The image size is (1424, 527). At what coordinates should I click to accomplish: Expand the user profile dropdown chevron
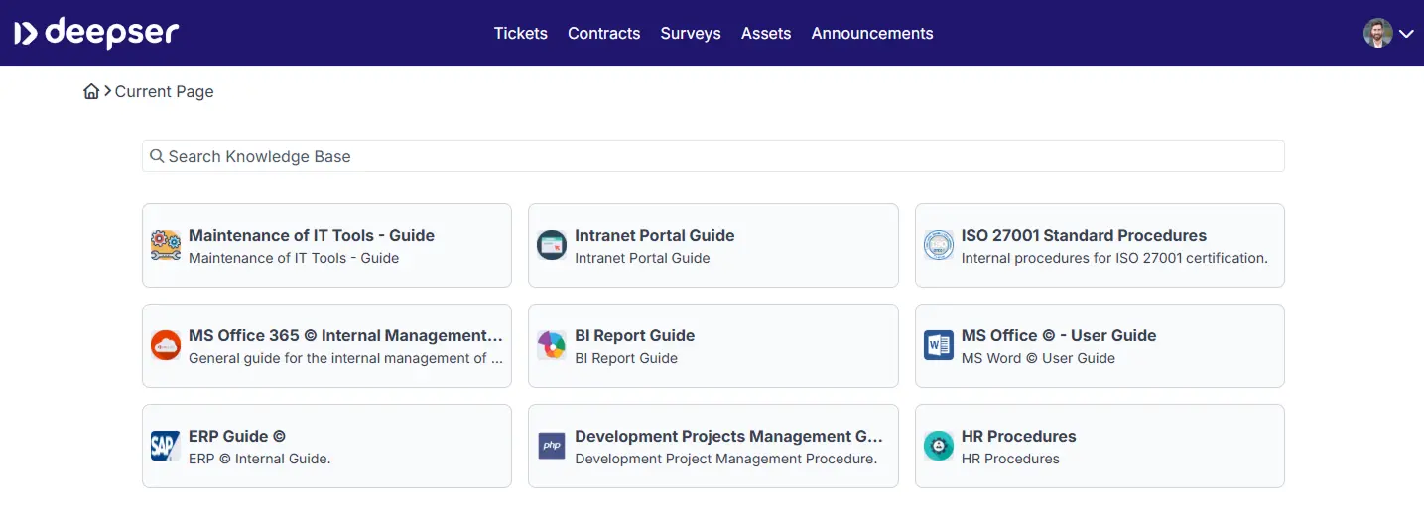[x=1406, y=34]
